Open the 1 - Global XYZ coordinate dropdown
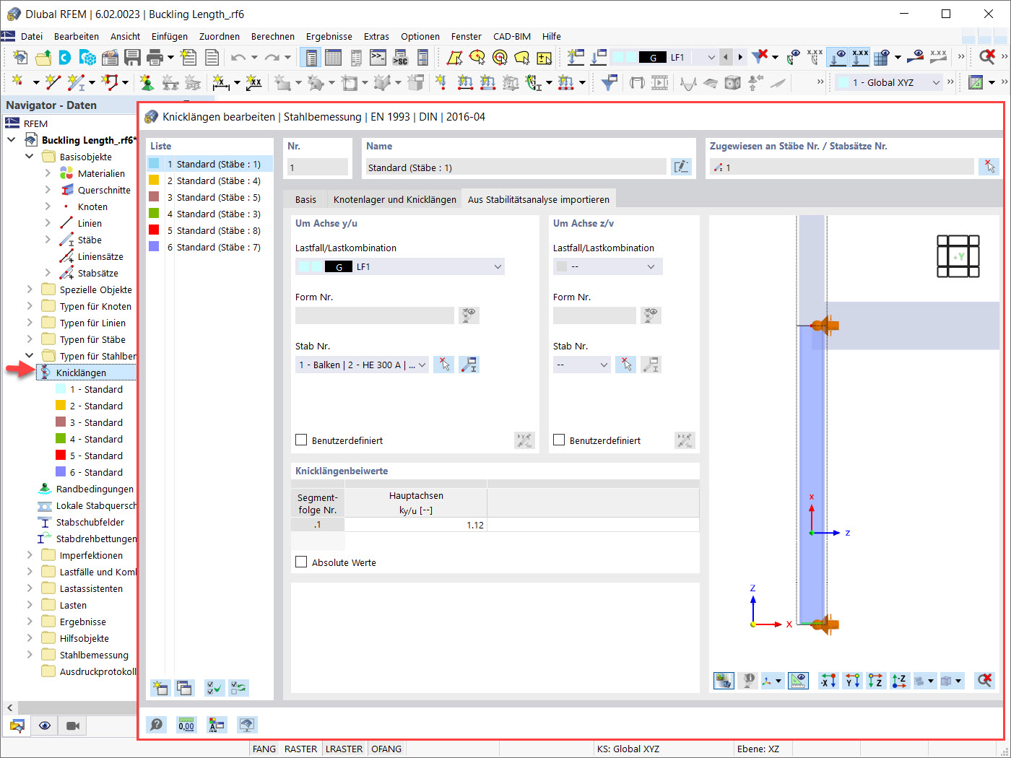The width and height of the screenshot is (1011, 758). pyautogui.click(x=889, y=82)
